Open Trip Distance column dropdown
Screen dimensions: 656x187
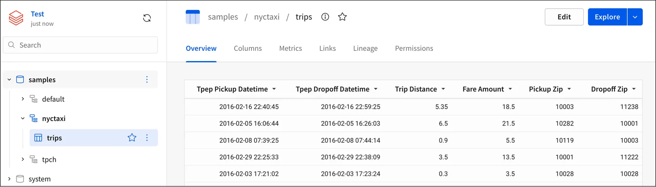(x=443, y=89)
